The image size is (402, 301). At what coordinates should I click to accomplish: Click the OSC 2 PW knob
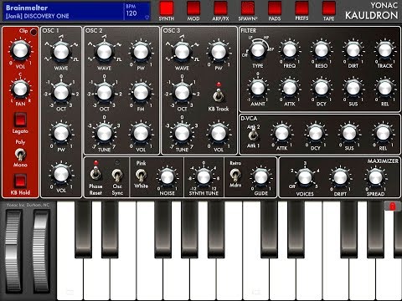141,52
